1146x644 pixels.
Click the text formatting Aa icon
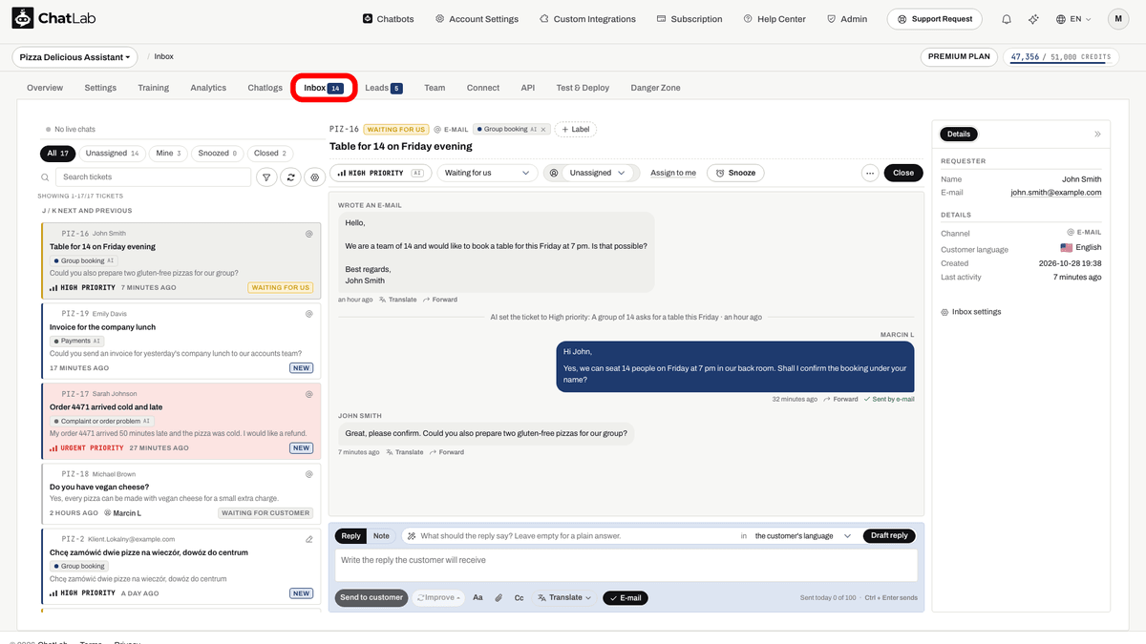pos(477,598)
